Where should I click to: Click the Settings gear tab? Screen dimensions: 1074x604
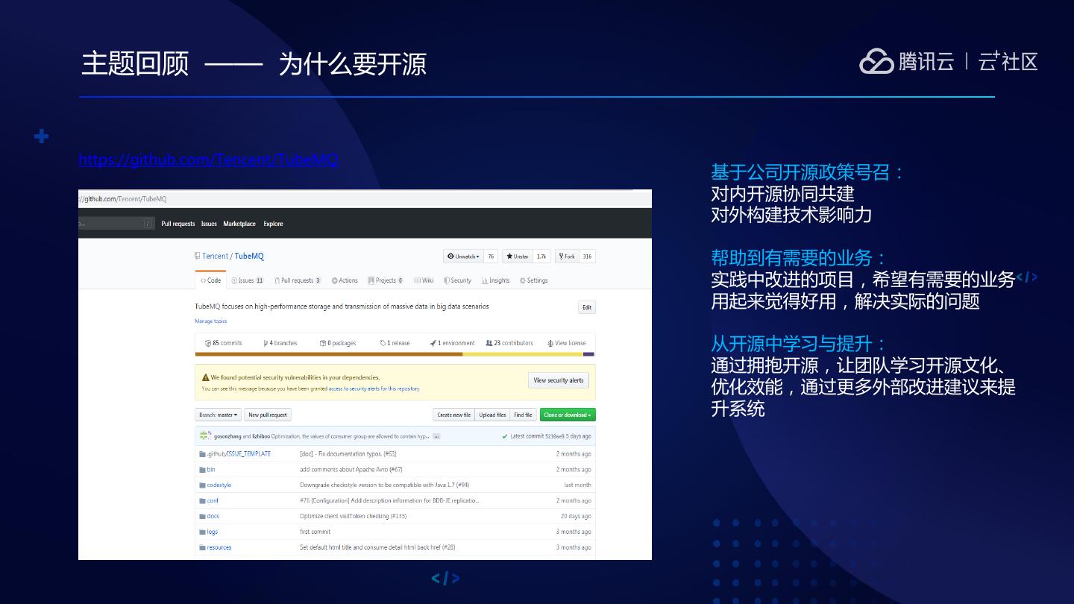click(x=533, y=281)
